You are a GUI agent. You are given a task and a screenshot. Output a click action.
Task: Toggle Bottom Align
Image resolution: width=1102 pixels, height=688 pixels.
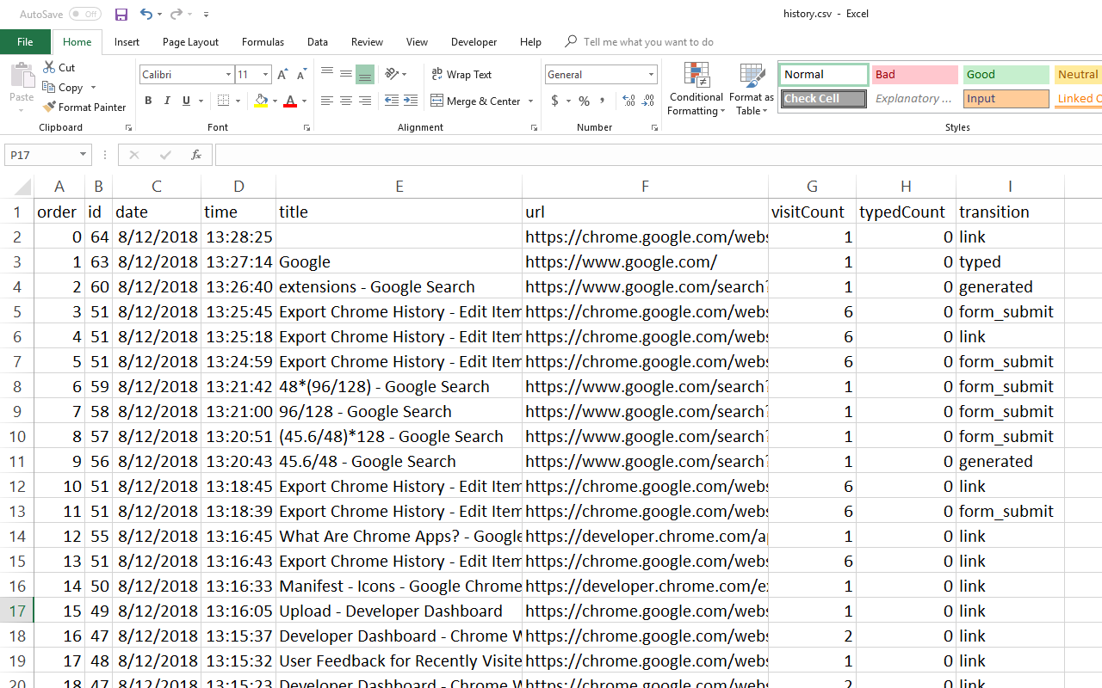365,74
